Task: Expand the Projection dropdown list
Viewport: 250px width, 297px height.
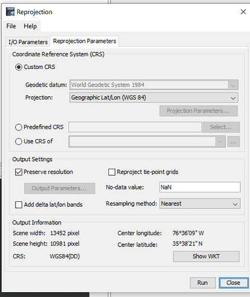Action: pos(153,97)
